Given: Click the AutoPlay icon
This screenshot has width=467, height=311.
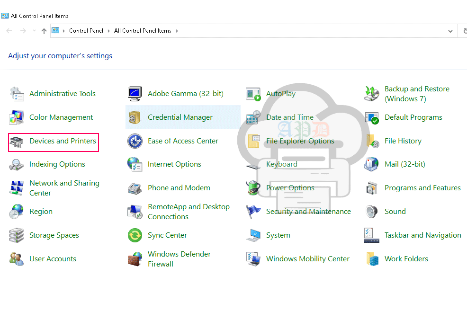Looking at the screenshot, I should pos(253,94).
